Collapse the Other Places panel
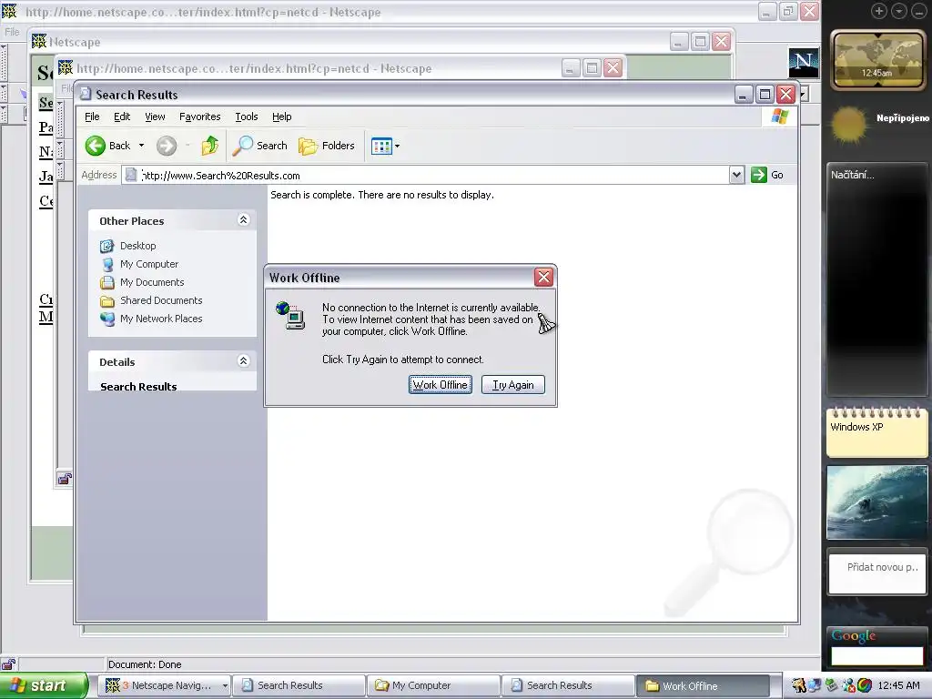This screenshot has width=932, height=699. tap(243, 220)
